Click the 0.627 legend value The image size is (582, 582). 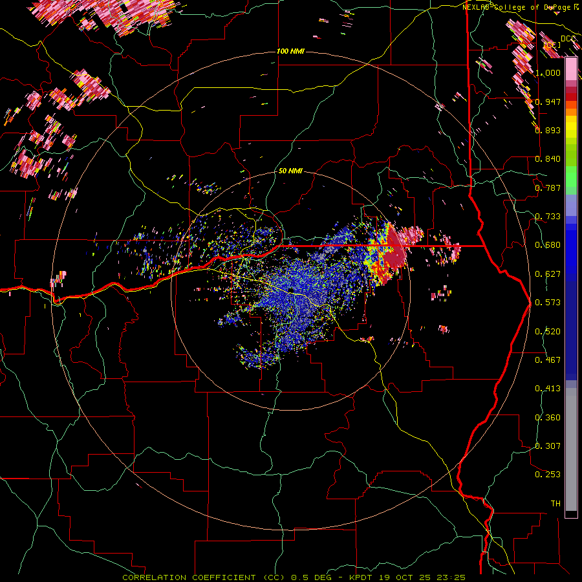click(548, 274)
